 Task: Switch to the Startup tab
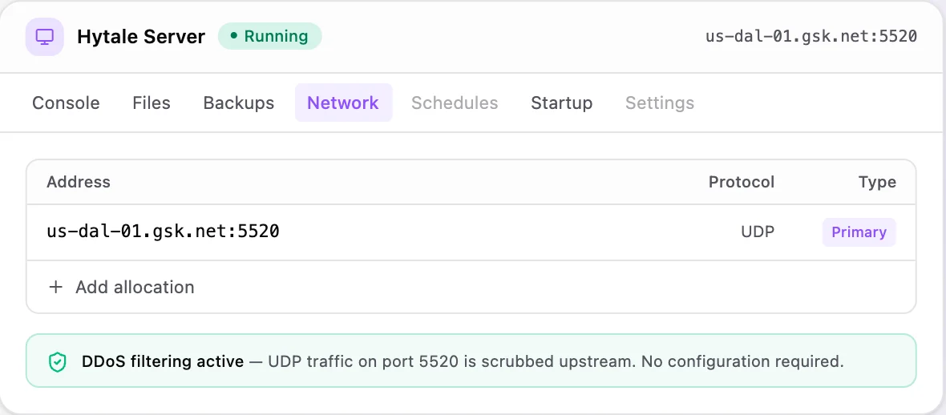pyautogui.click(x=562, y=103)
